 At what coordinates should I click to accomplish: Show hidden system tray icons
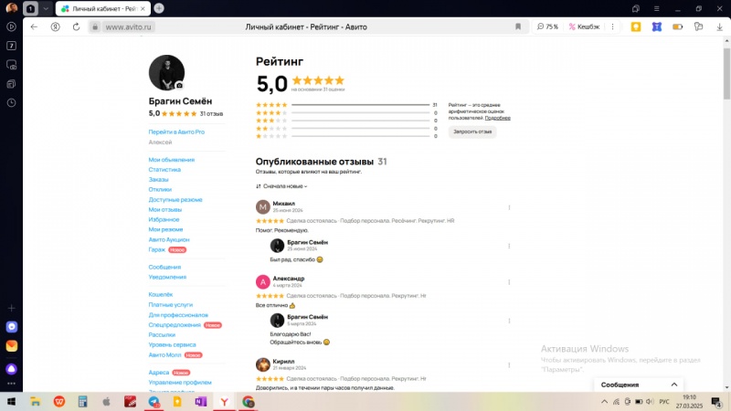(x=604, y=402)
